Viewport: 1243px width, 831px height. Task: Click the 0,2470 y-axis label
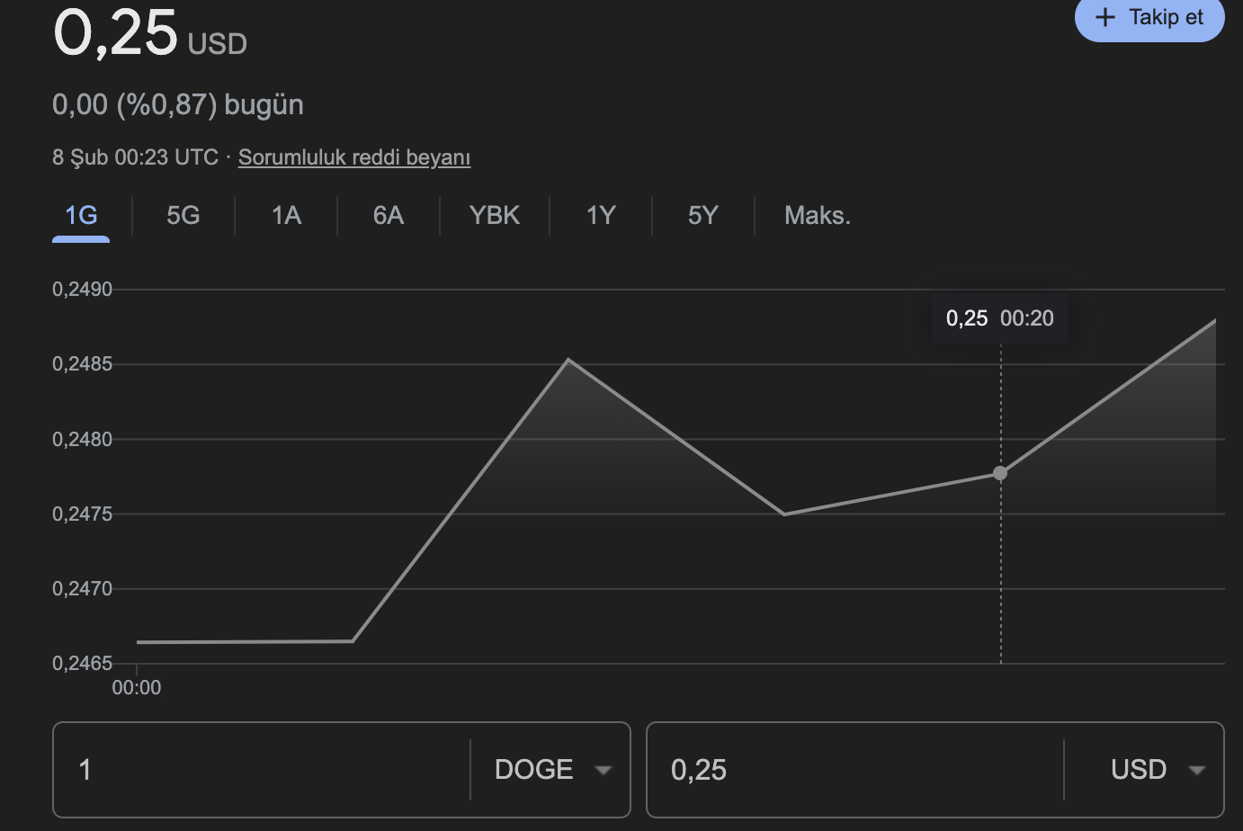pyautogui.click(x=83, y=589)
